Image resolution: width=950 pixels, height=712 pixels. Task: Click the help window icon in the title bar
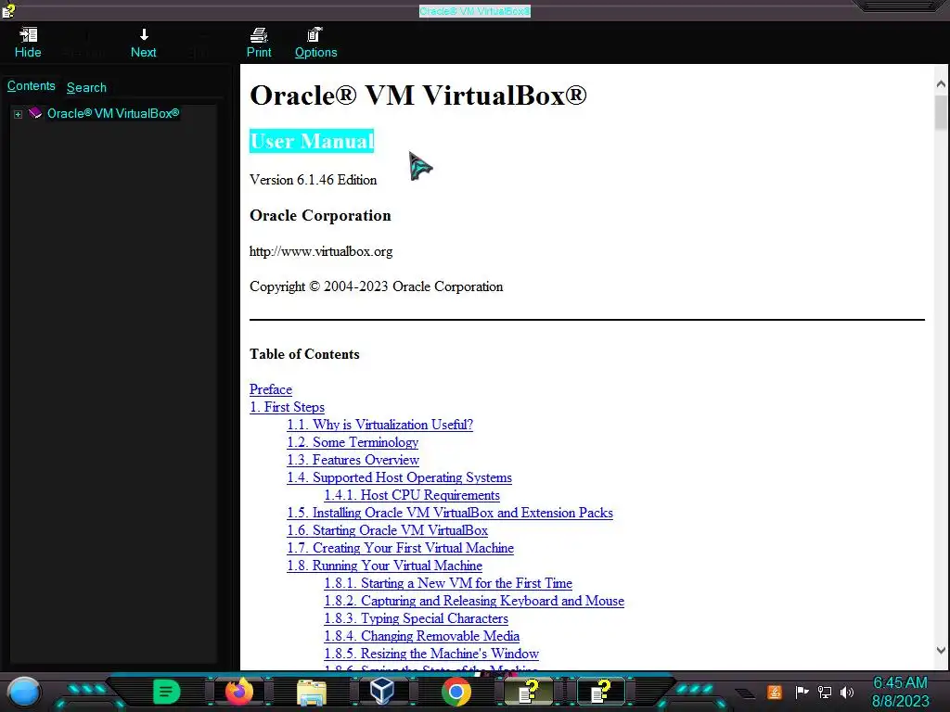coord(8,9)
